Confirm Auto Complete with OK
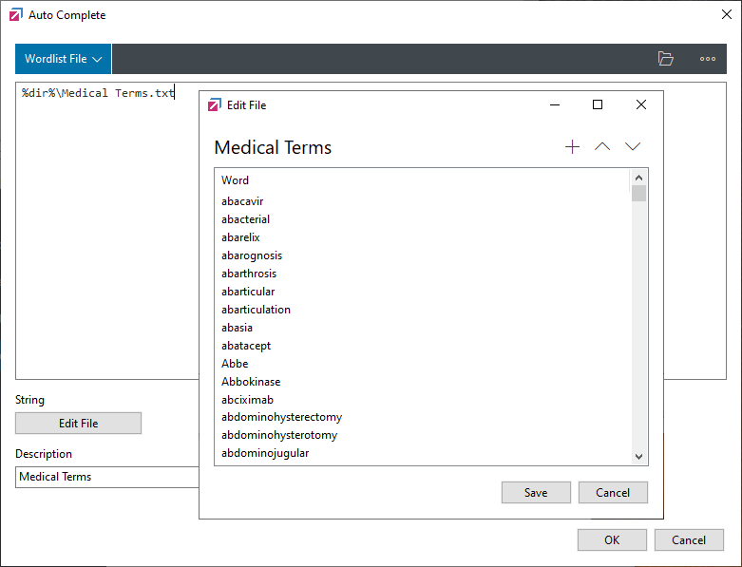This screenshot has height=567, width=742. click(612, 539)
